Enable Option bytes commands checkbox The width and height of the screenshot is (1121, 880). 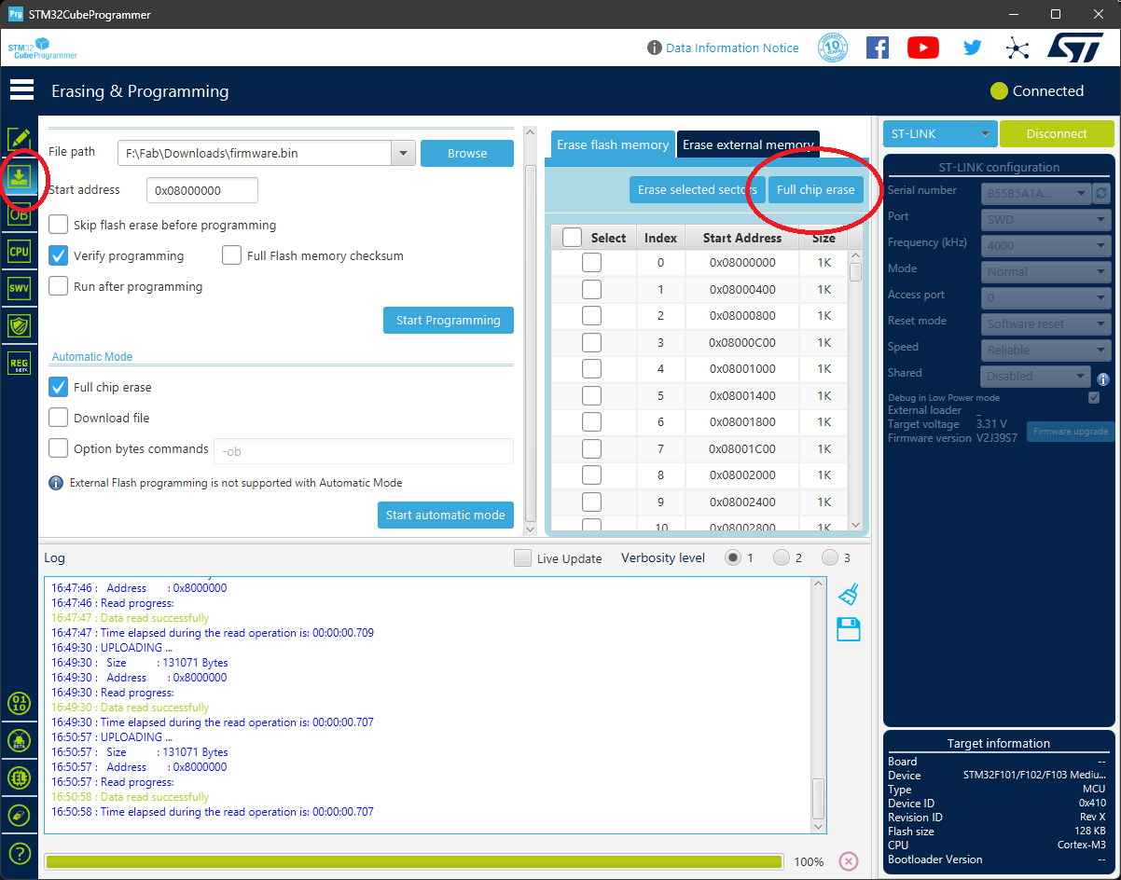[x=58, y=448]
